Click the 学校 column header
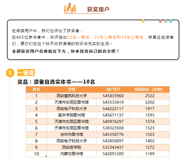This screenshot has width=186, height=161. (x=72, y=89)
